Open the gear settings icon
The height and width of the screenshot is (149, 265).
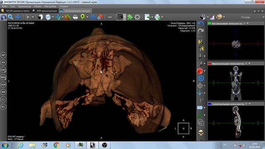(137, 17)
